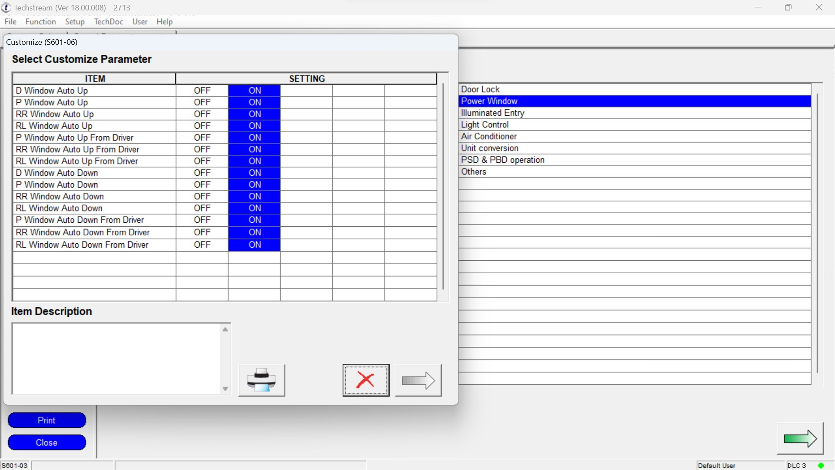This screenshot has height=470, width=835.
Task: Click the green DLC 3 status indicator
Action: coord(821,465)
